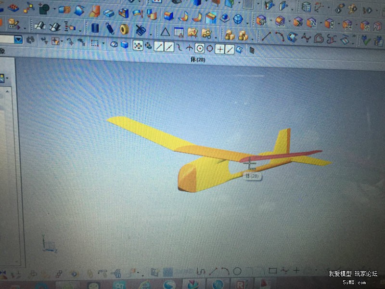The width and height of the screenshot is (385, 289).
Task: Expand dropdown arrow after folder with gears icon
Action: click(216, 38)
